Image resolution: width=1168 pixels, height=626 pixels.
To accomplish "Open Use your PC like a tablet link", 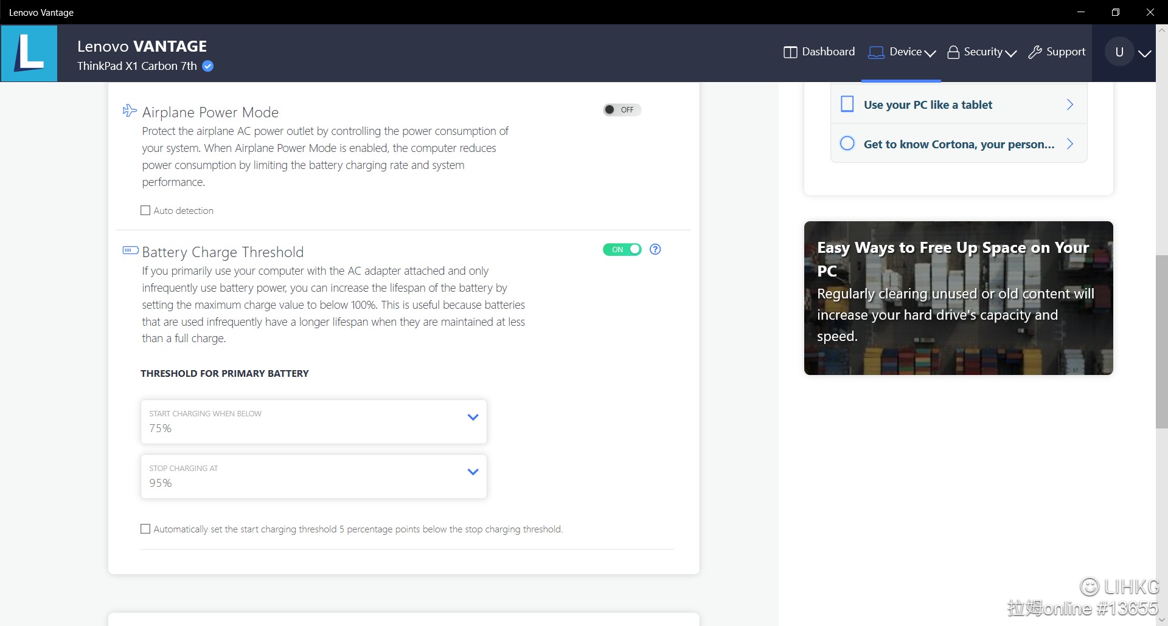I will click(928, 105).
